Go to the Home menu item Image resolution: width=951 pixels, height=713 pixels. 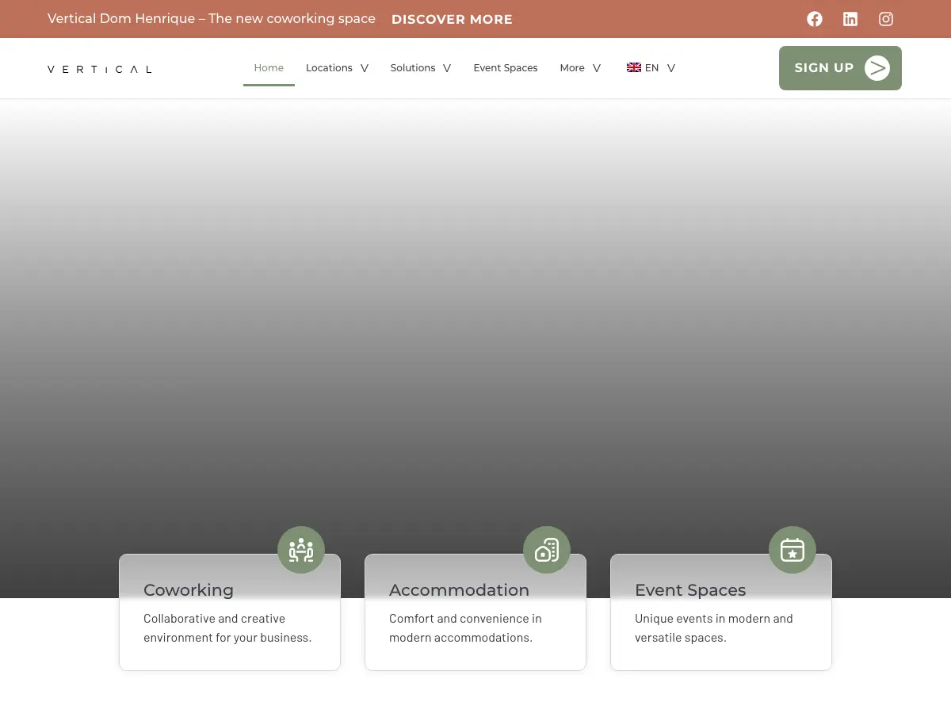[x=269, y=68]
